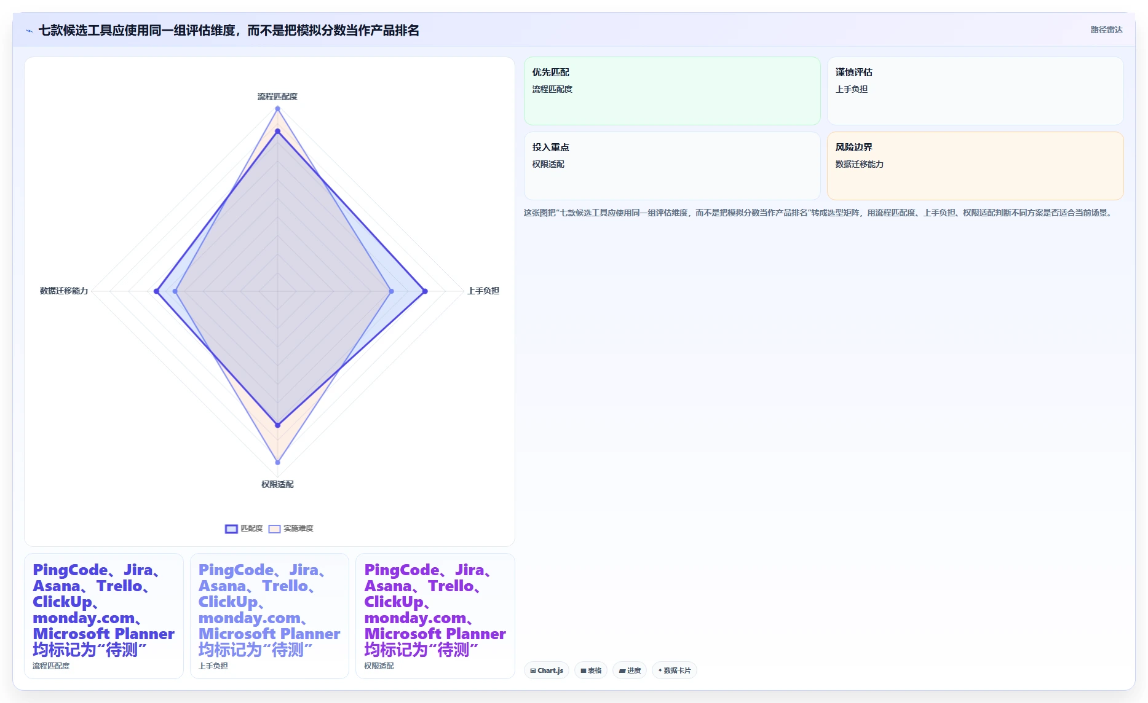Select the 投入重点 card
This screenshot has height=703, width=1148.
pyautogui.click(x=672, y=166)
